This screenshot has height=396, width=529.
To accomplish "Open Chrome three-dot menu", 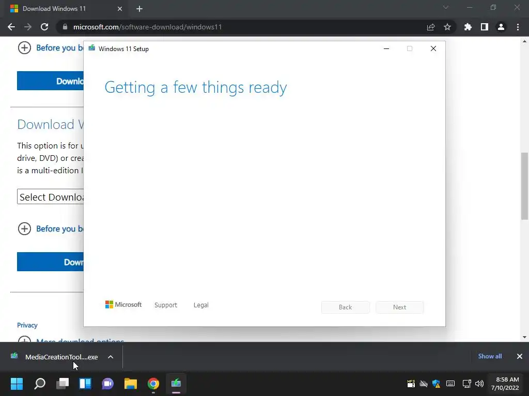I will (518, 27).
